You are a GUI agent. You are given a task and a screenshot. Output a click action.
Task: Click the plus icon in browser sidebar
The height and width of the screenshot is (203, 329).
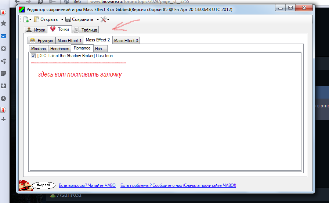tap(3, 119)
